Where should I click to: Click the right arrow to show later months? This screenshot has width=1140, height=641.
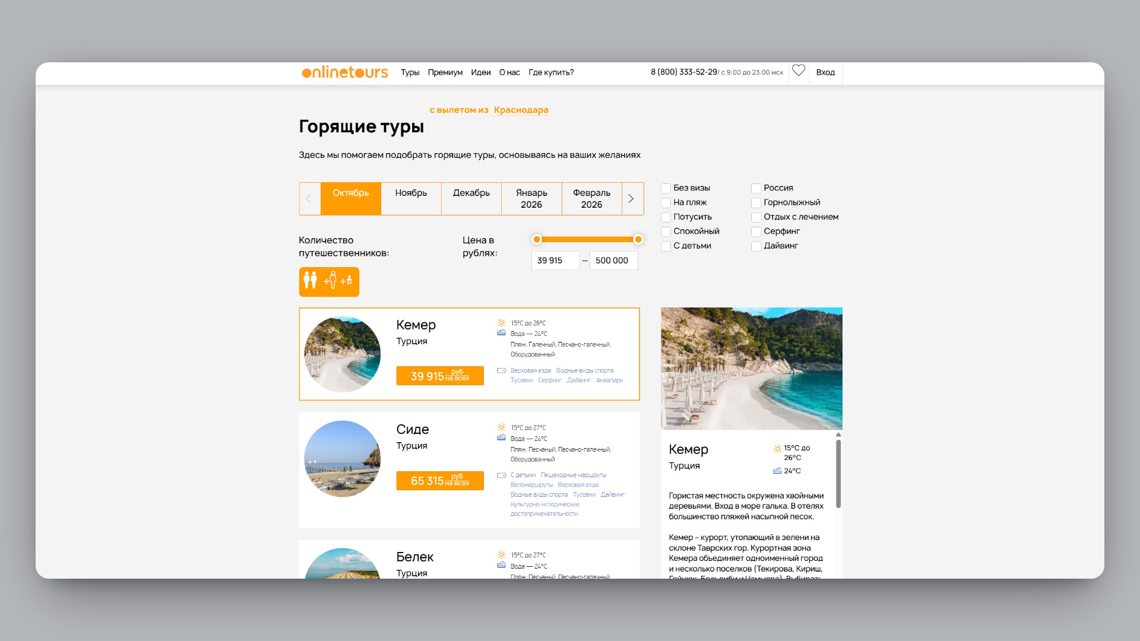631,199
